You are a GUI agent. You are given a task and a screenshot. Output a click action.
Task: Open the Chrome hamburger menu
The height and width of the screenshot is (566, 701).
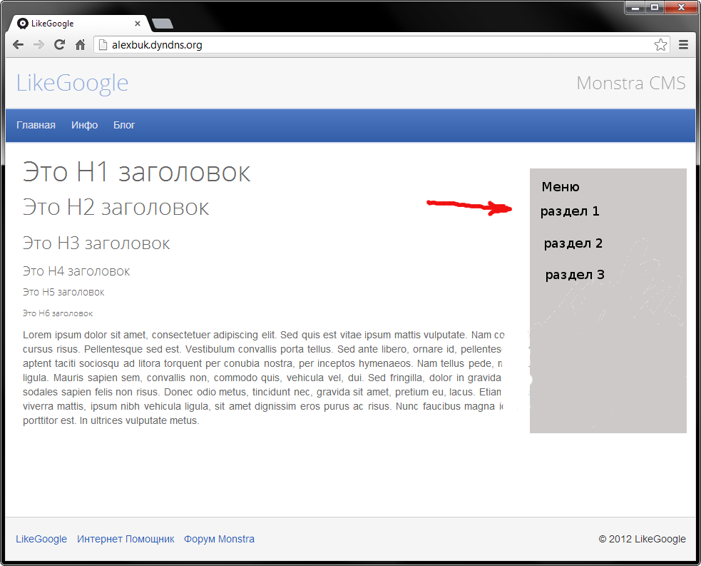click(683, 45)
